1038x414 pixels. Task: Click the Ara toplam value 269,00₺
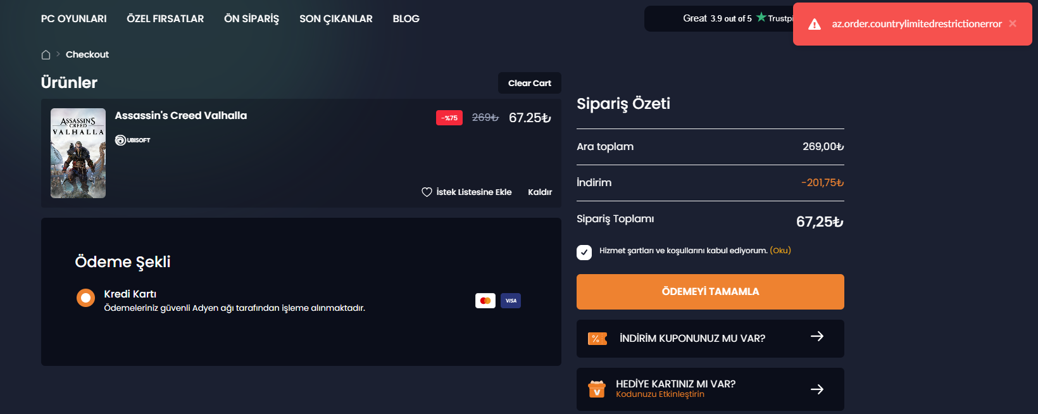[823, 146]
